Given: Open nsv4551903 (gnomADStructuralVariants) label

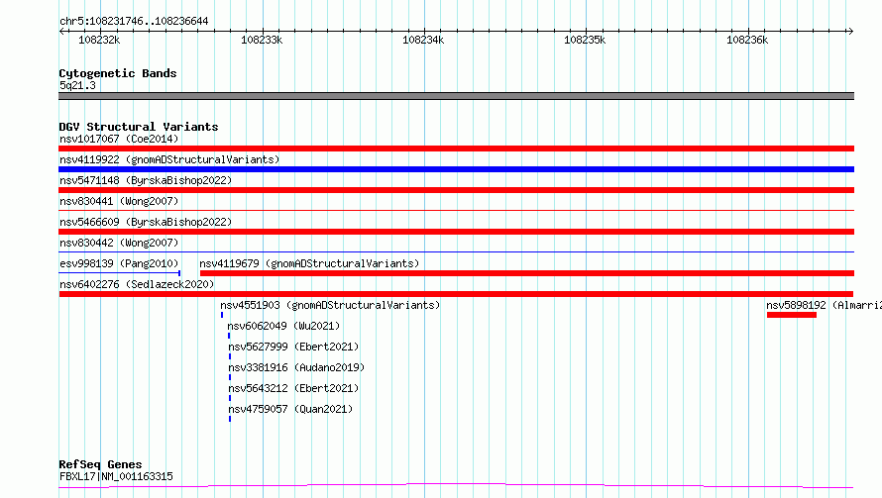Looking at the screenshot, I should [330, 305].
